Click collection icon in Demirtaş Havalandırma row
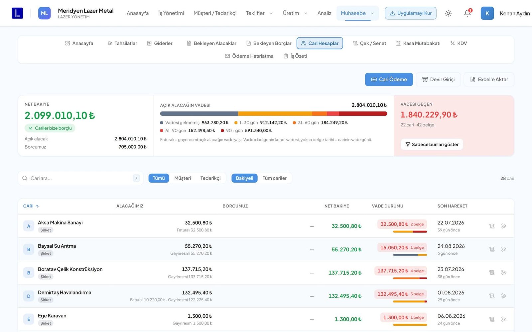The width and height of the screenshot is (532, 332). (504, 296)
